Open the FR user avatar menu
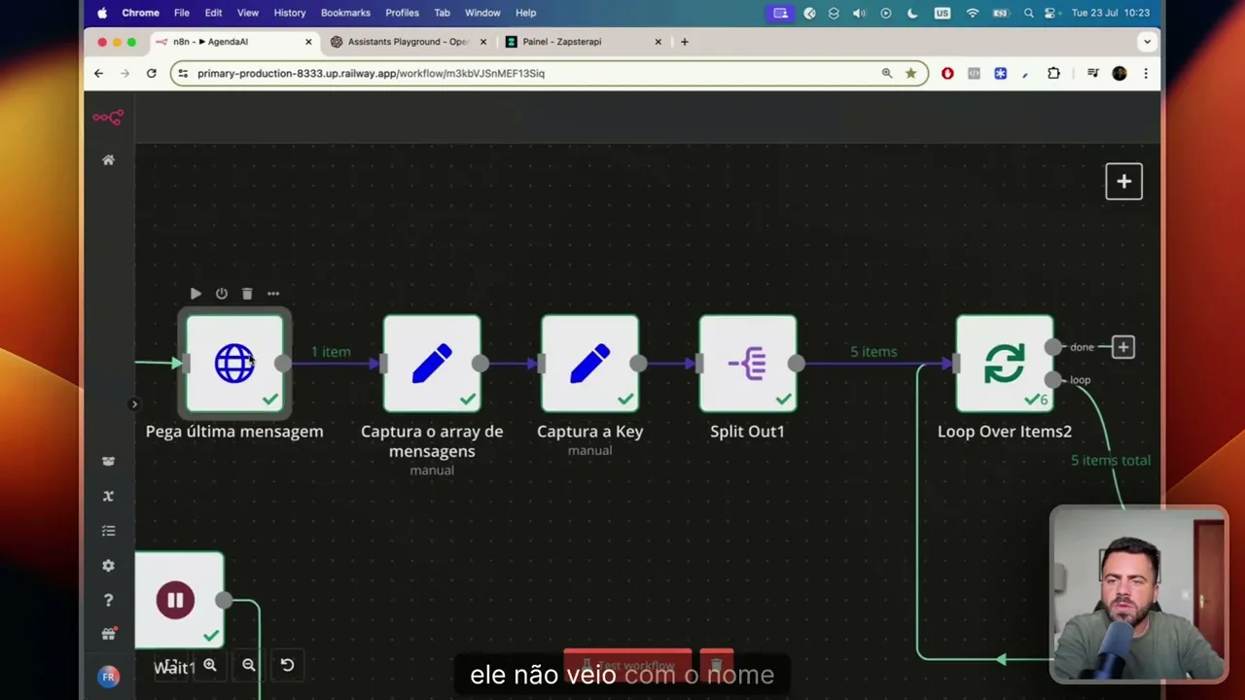 click(x=108, y=677)
